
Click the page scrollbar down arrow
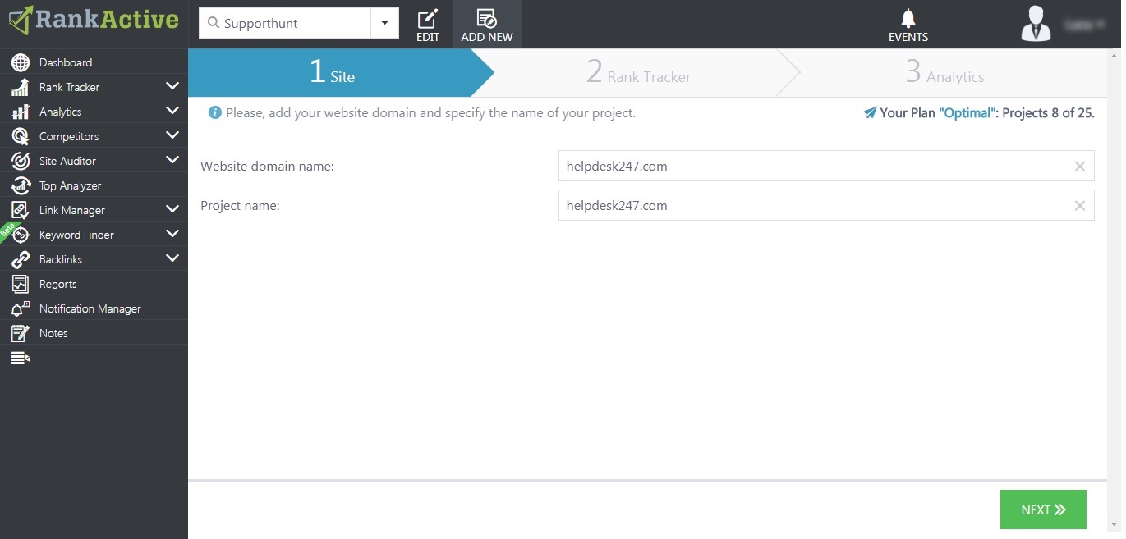(1114, 524)
